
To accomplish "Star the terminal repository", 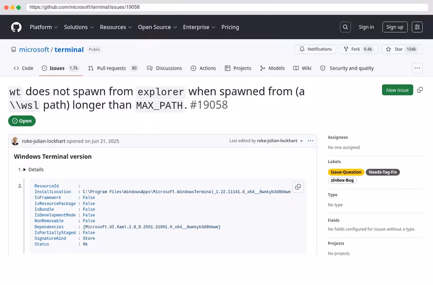I will pos(402,49).
